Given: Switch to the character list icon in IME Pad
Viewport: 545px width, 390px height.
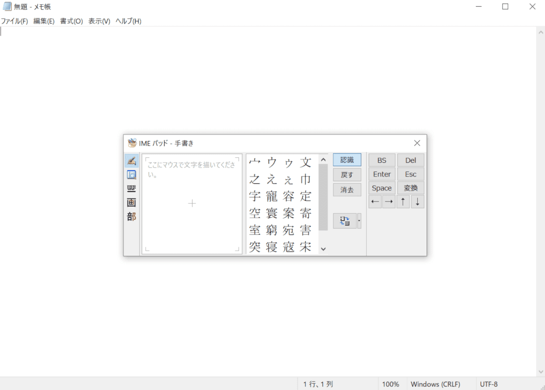Looking at the screenshot, I should coord(132,175).
